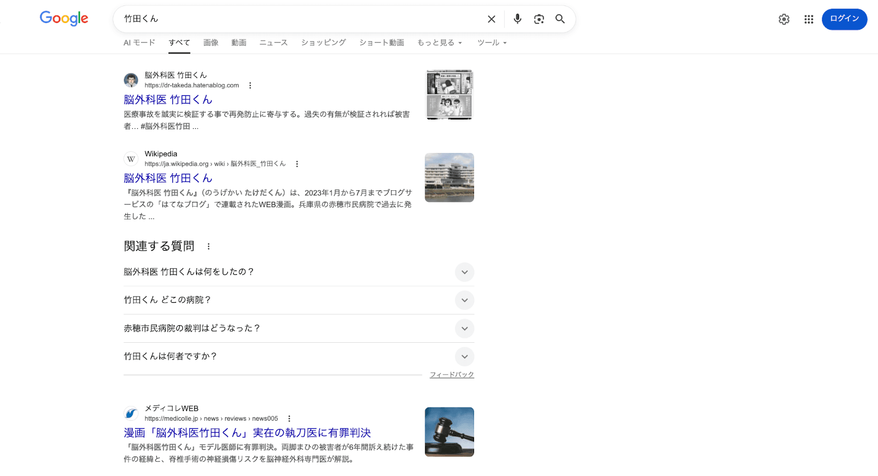
Task: Open image search with the camera lens icon
Action: (x=539, y=19)
